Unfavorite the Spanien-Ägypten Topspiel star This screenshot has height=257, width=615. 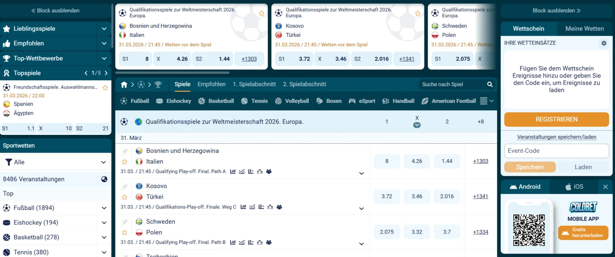tap(105, 87)
